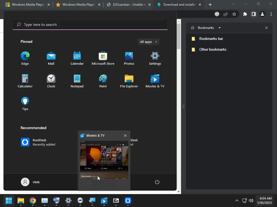Close the Bookmarks side panel
Image resolution: width=277 pixels, height=207 pixels.
pyautogui.click(x=266, y=28)
